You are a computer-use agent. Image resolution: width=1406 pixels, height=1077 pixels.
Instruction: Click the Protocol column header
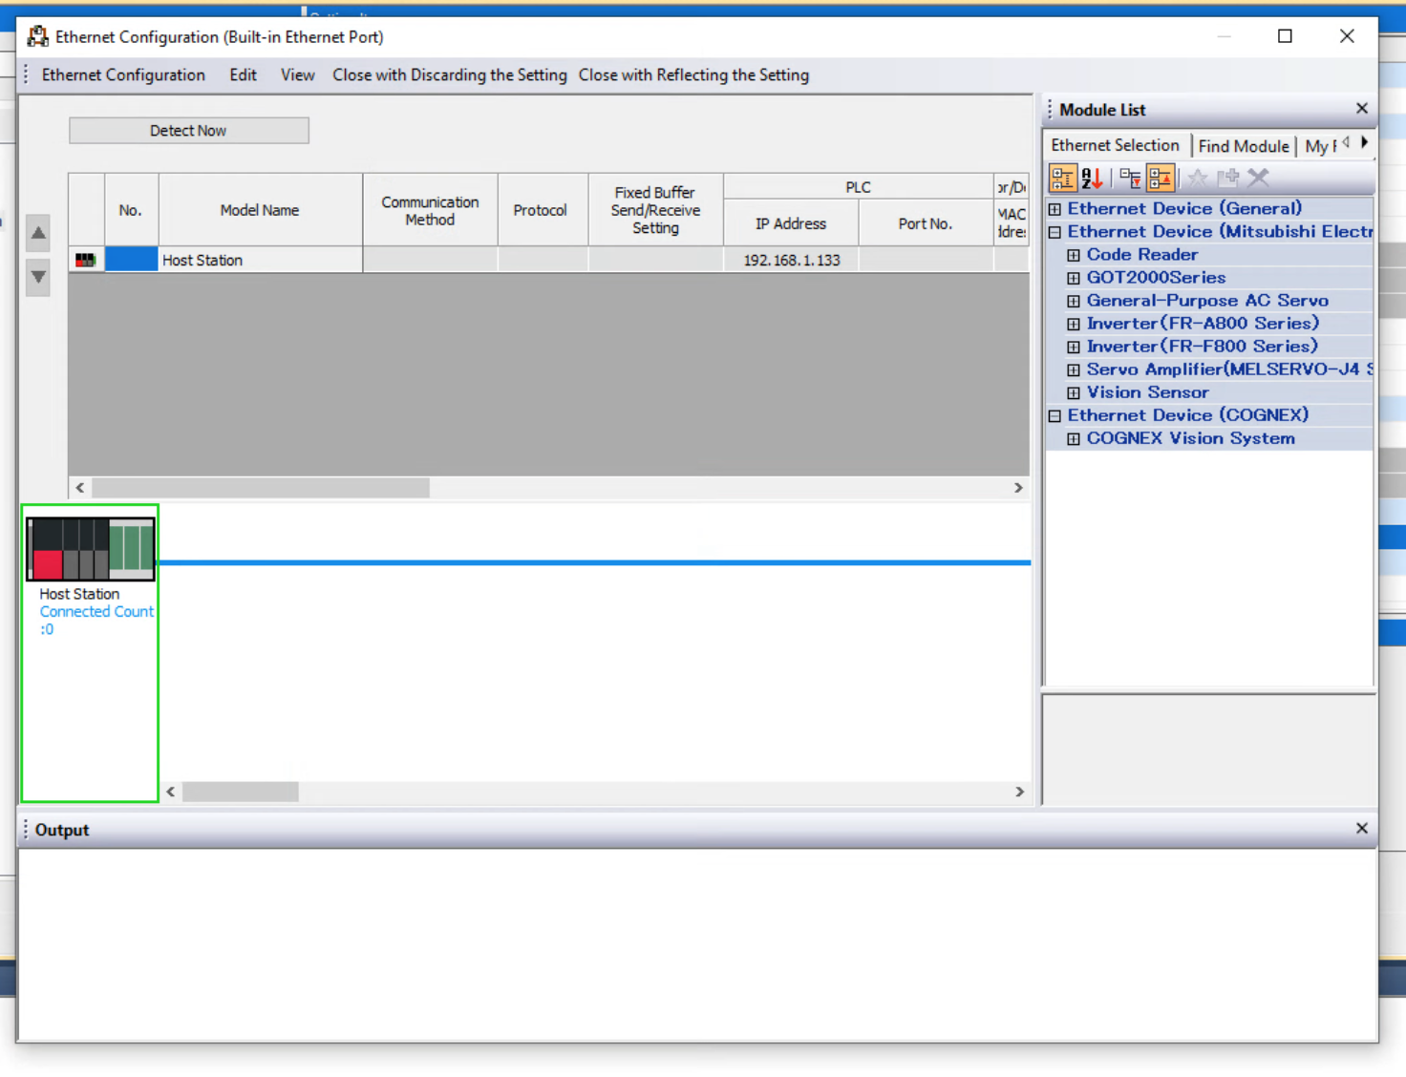(541, 210)
